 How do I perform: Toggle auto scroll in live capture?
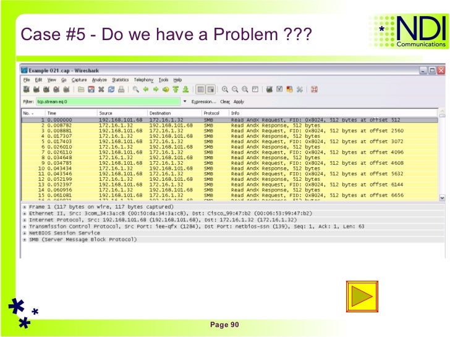point(211,89)
